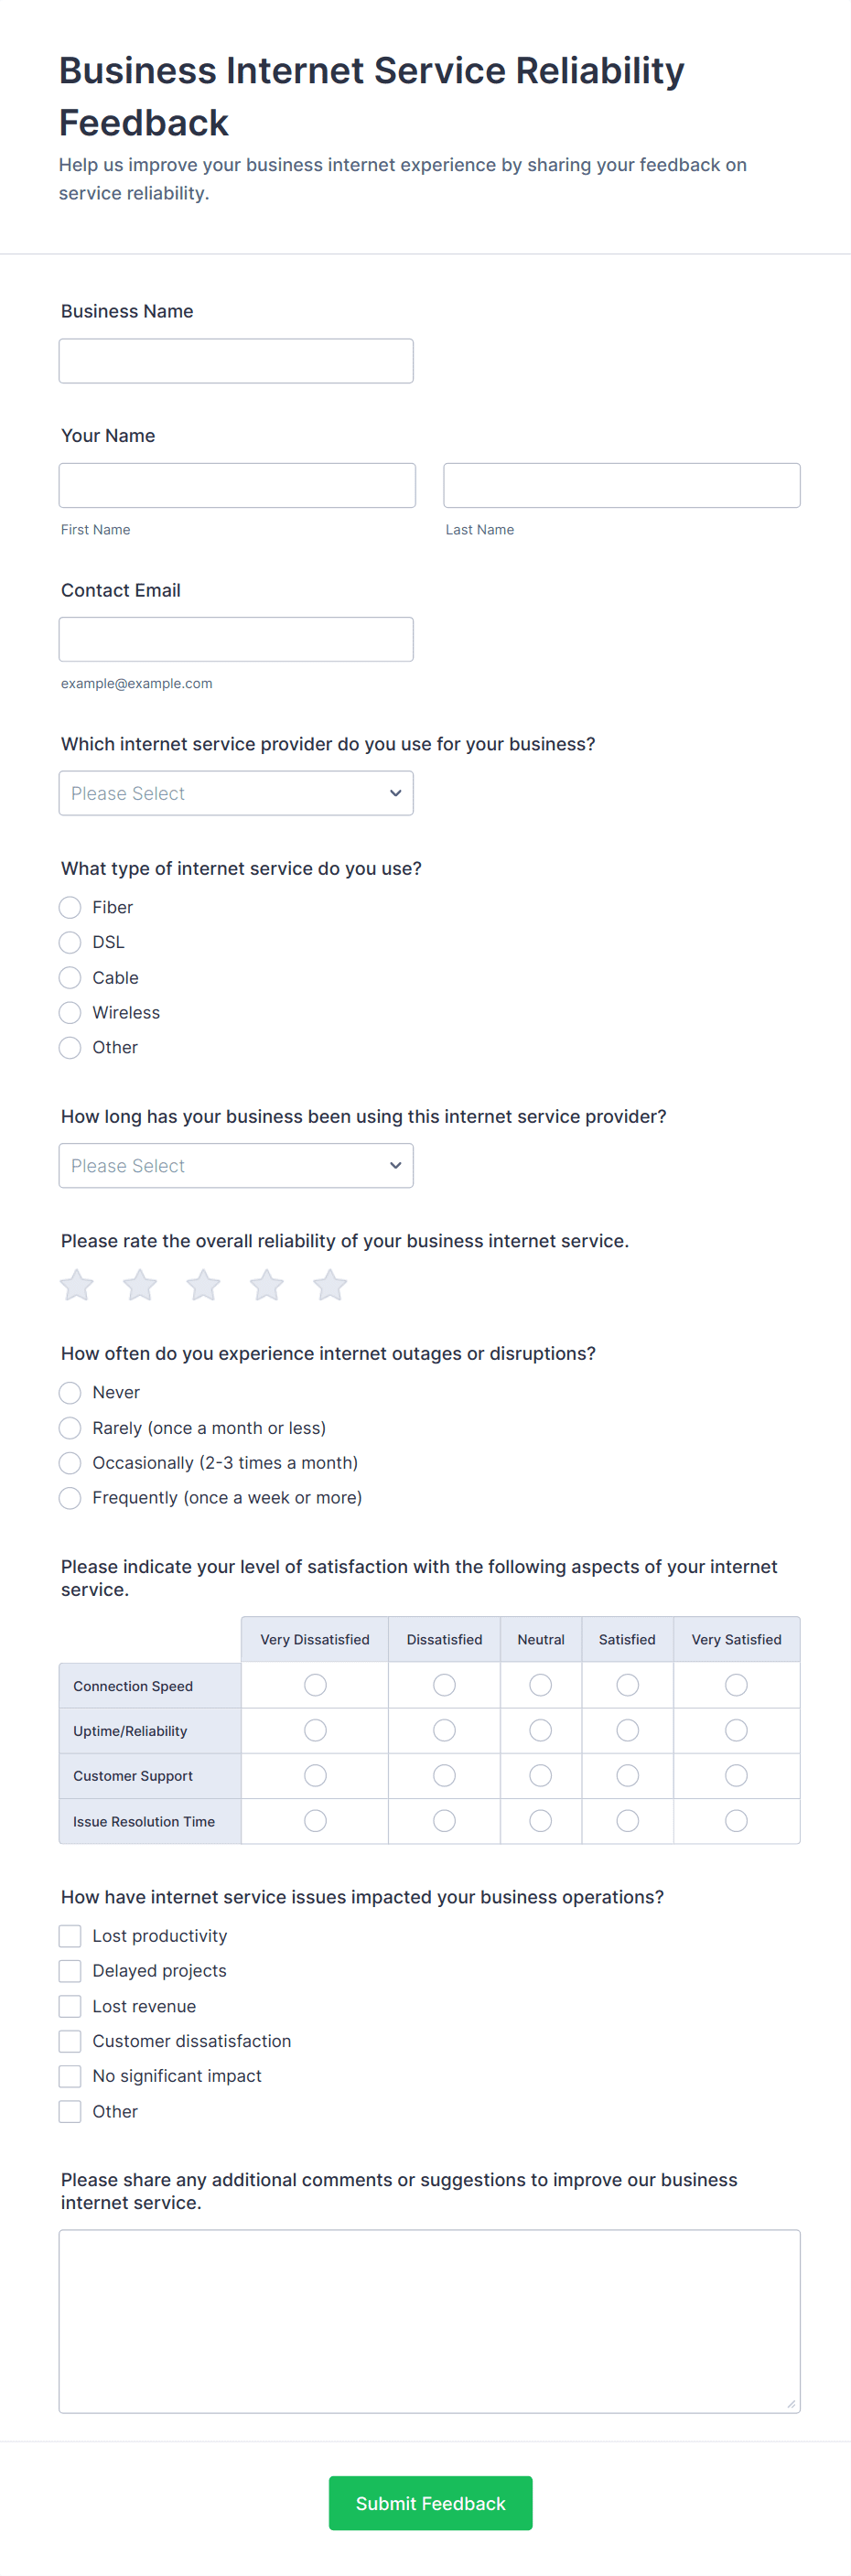Select Dissatisfied for Issue Resolution Time

pos(444,1821)
